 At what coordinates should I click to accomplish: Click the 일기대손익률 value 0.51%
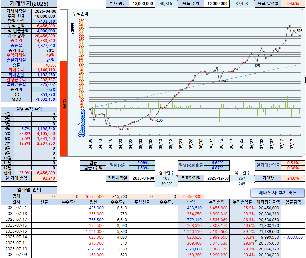(293, 163)
